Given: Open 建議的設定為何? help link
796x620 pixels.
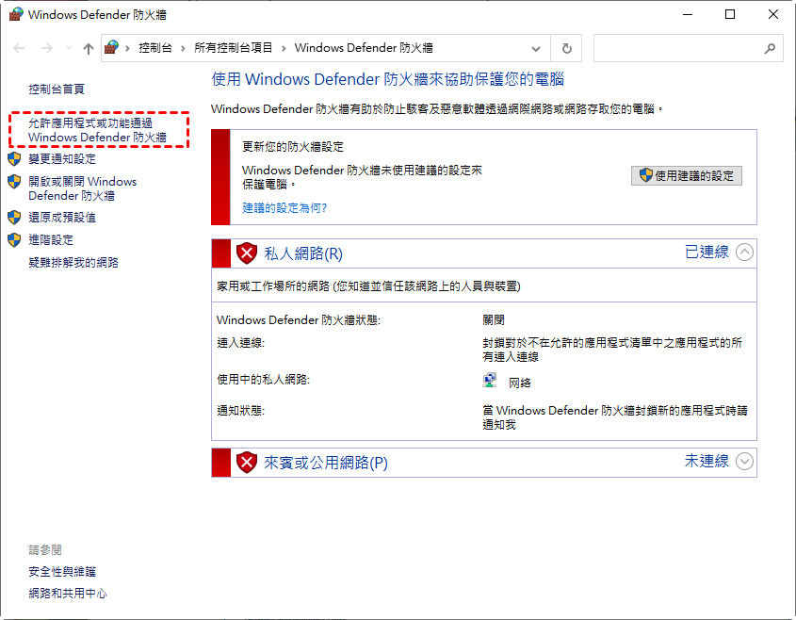Looking at the screenshot, I should click(x=284, y=207).
